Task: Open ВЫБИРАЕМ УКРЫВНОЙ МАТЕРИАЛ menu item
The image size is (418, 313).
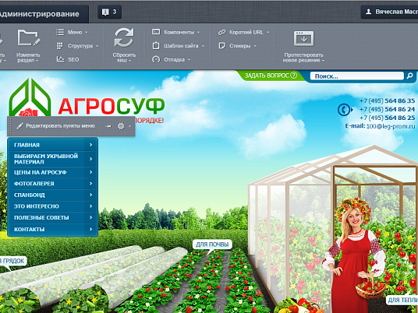Action: coord(53,159)
